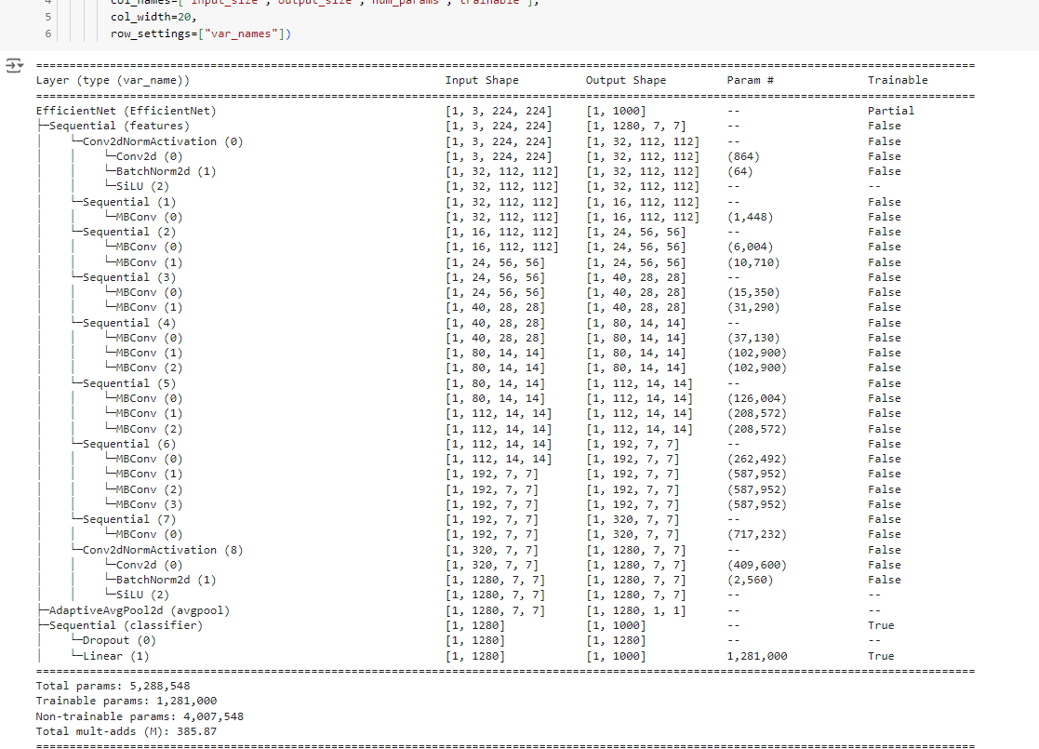Select 'Sequential (5)' layer row

(x=129, y=383)
